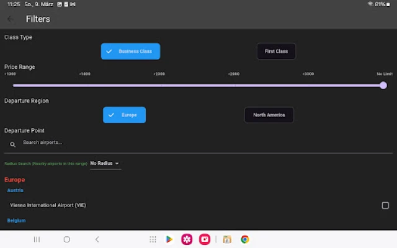
Task: Open the files app in taskbar
Action: coord(227,239)
